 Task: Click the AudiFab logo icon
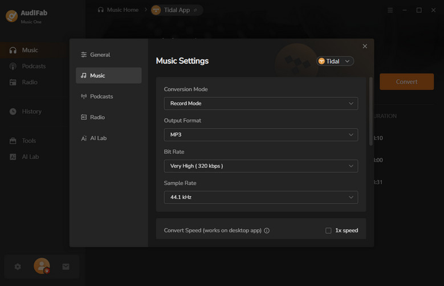coord(11,16)
